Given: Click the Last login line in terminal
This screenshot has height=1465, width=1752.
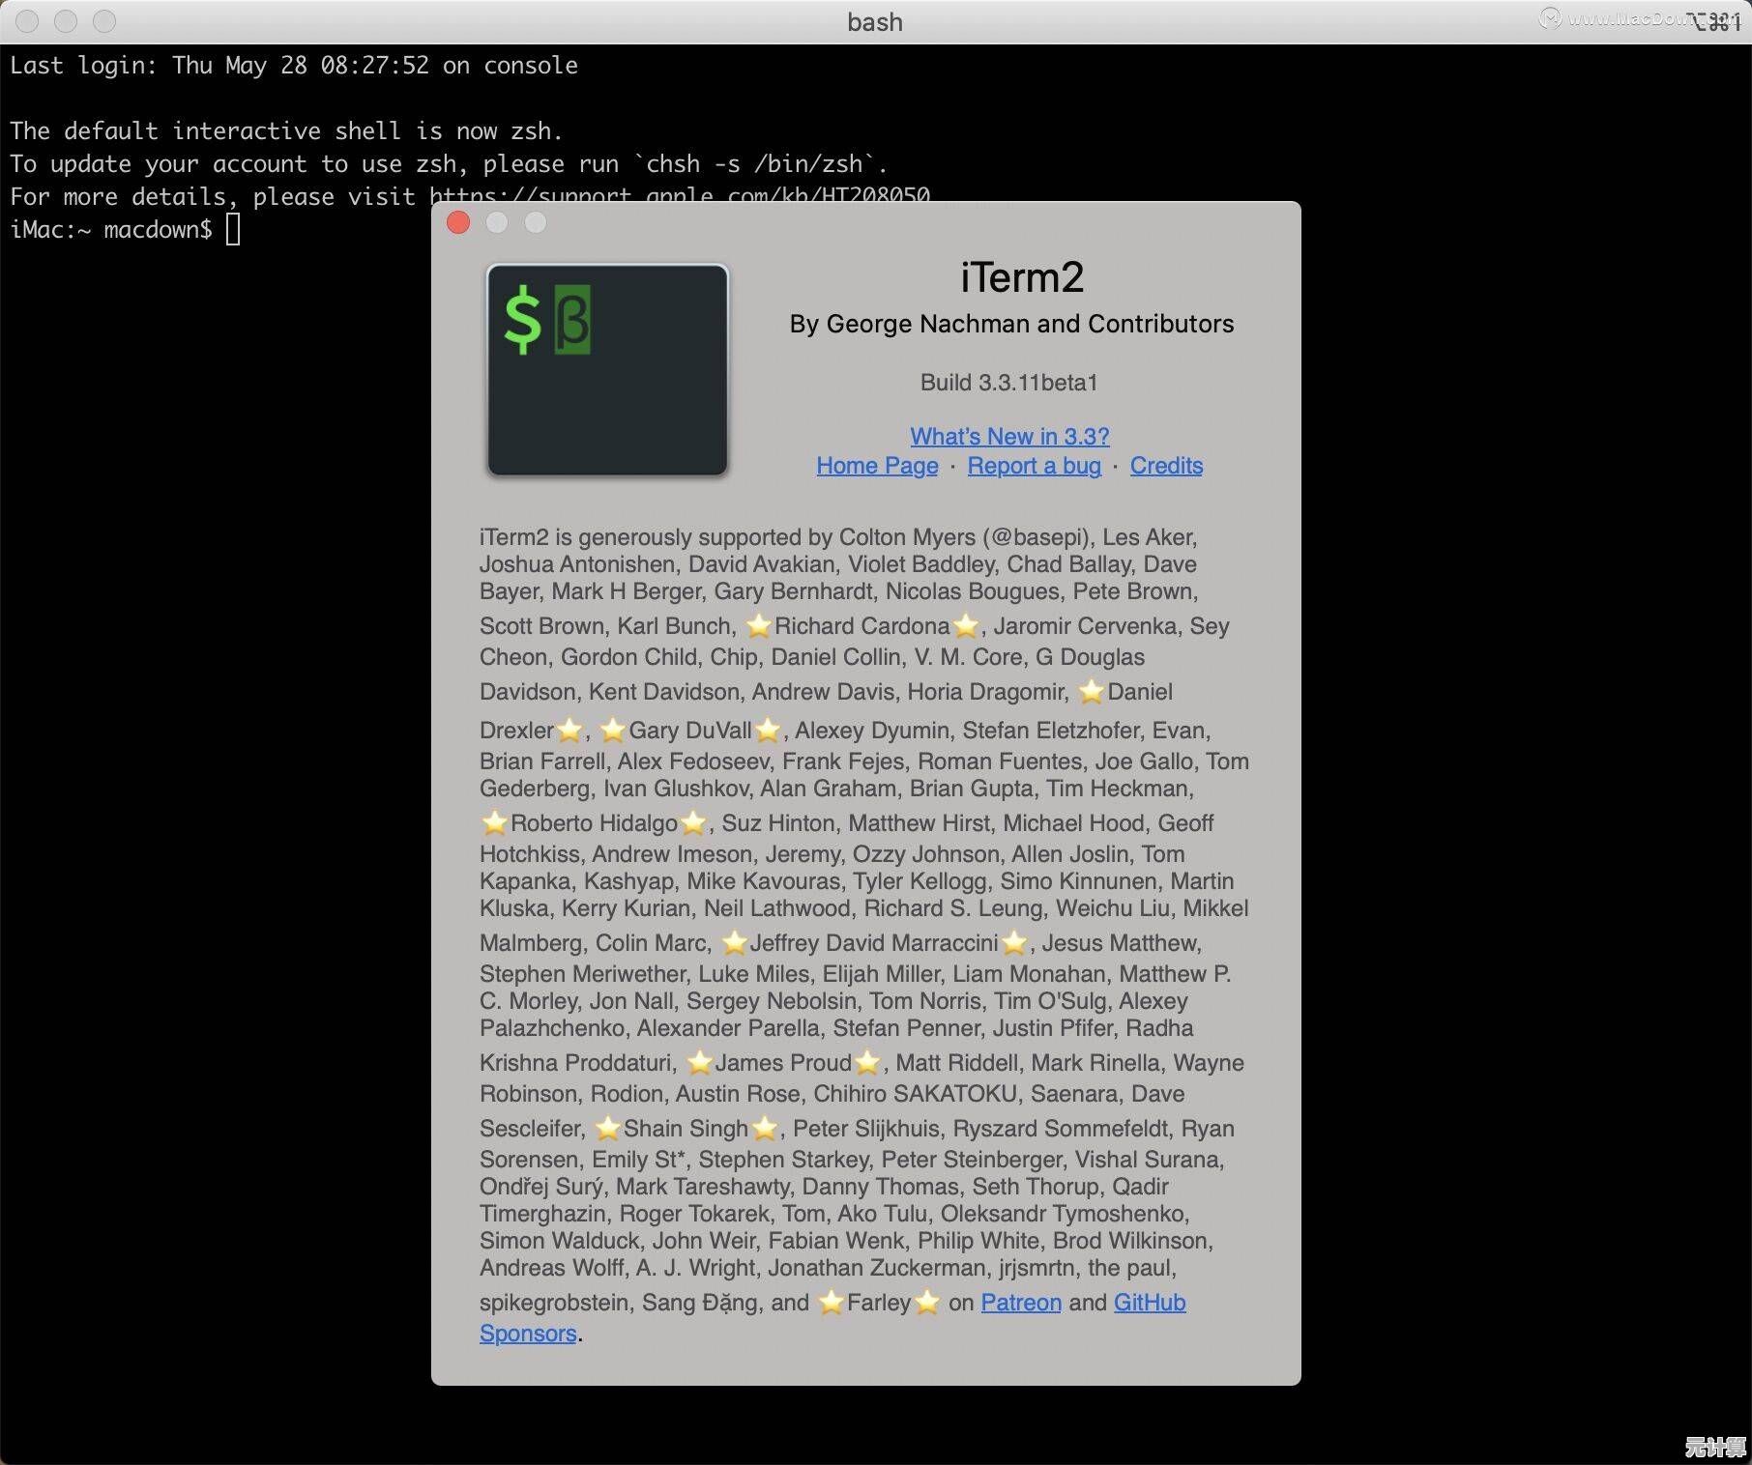Looking at the screenshot, I should [294, 66].
